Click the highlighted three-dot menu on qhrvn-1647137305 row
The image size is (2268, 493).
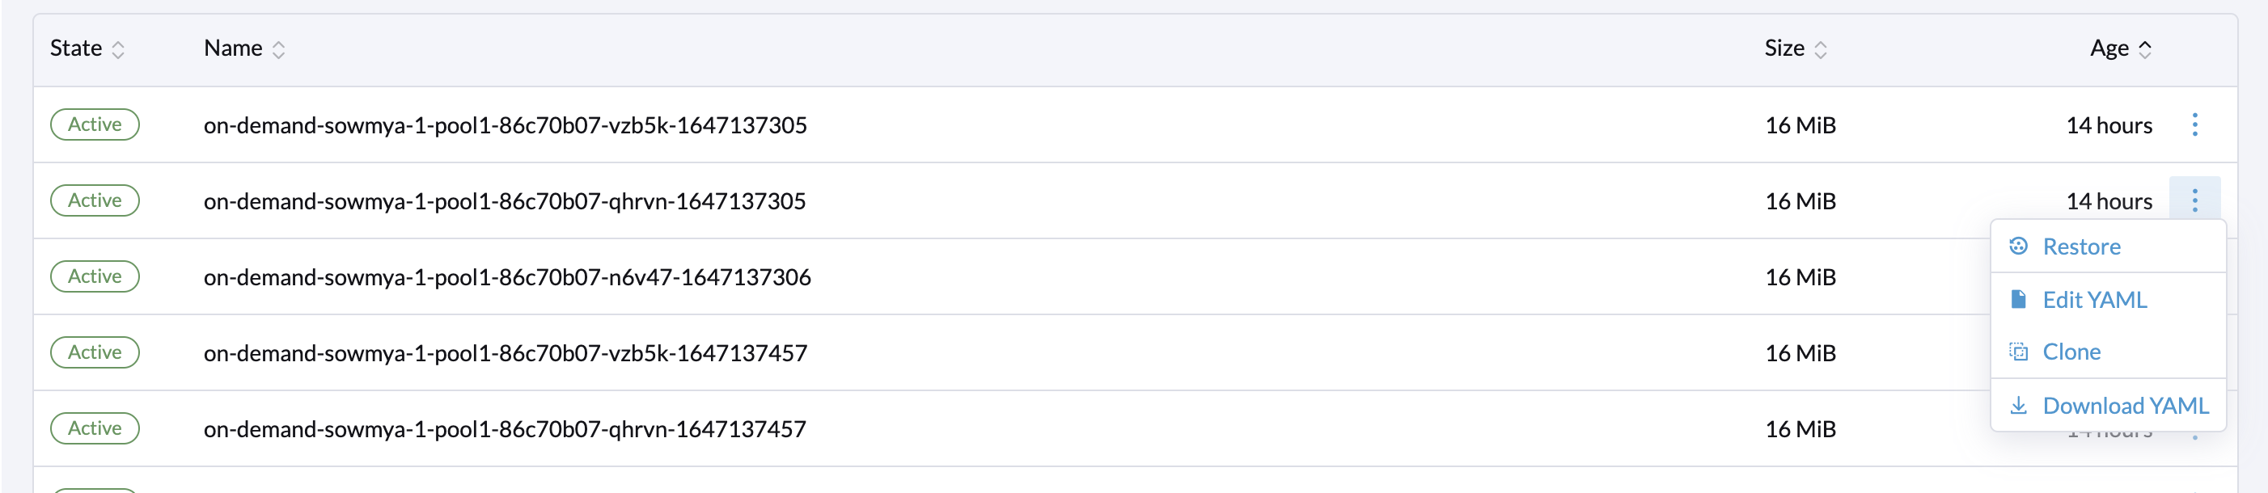click(2193, 200)
